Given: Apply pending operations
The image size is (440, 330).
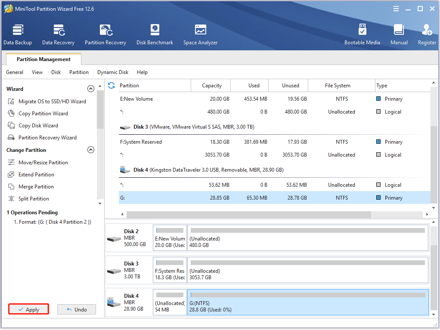Looking at the screenshot, I should click(x=28, y=309).
